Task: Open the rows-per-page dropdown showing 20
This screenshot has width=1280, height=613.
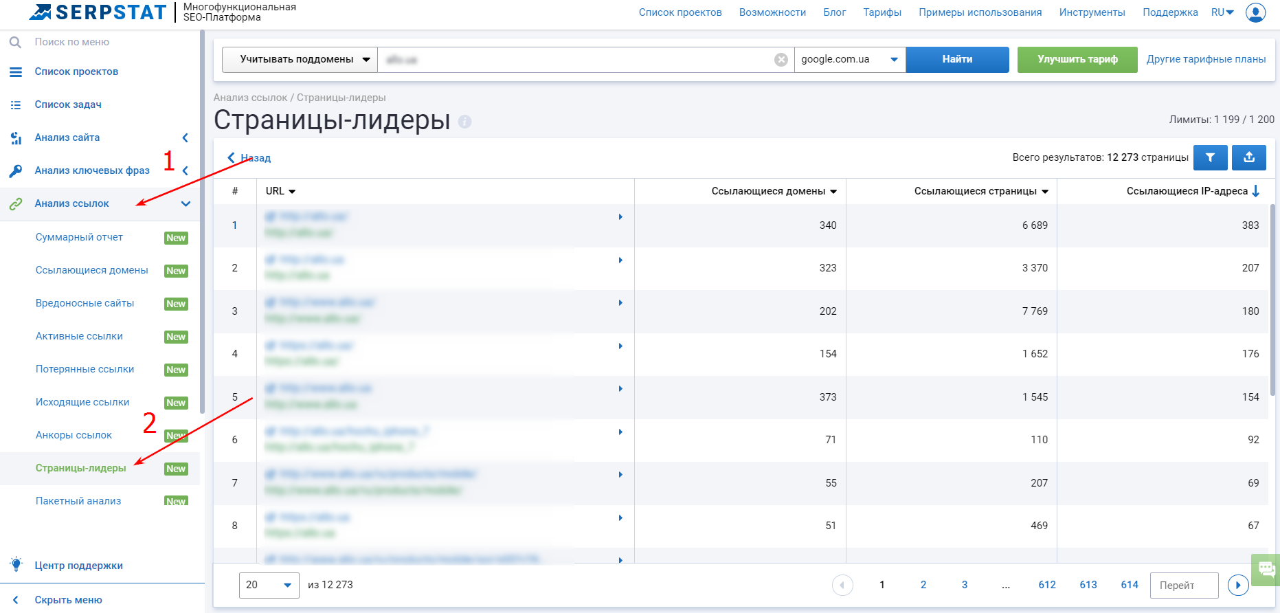Action: coord(269,585)
